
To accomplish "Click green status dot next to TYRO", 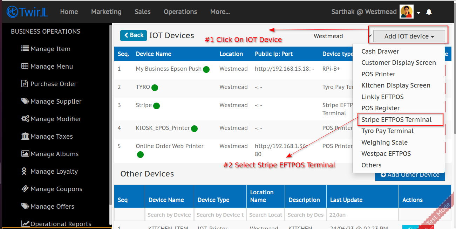I will 155,88.
